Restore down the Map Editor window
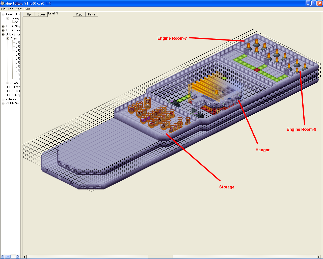Screen dimensions: 323x259 click(314, 3)
